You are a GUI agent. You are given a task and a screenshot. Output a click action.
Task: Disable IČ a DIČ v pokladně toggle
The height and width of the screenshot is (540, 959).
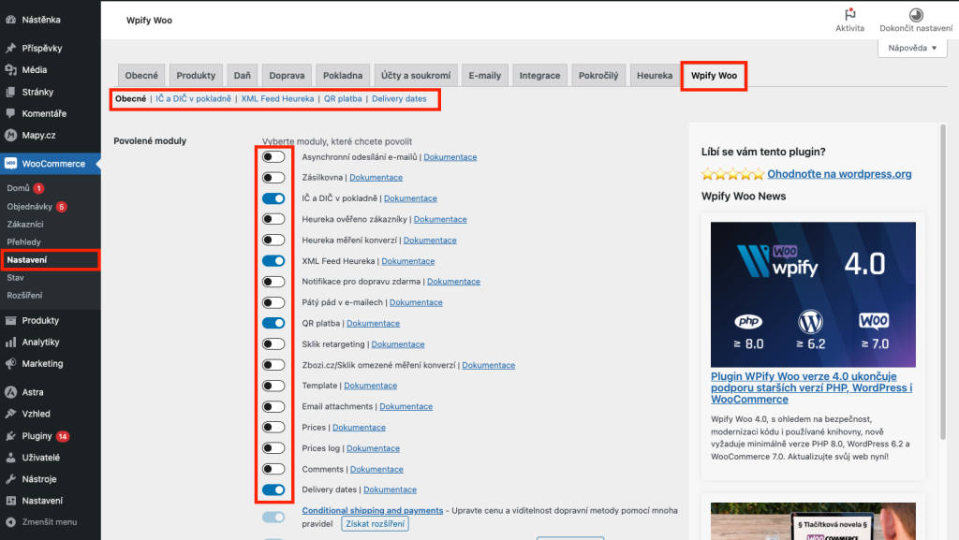pyautogui.click(x=273, y=198)
